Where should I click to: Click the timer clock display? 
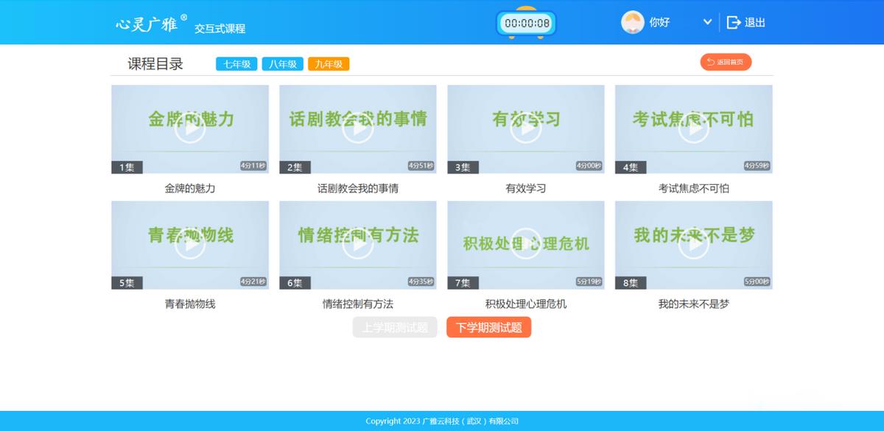tap(526, 24)
